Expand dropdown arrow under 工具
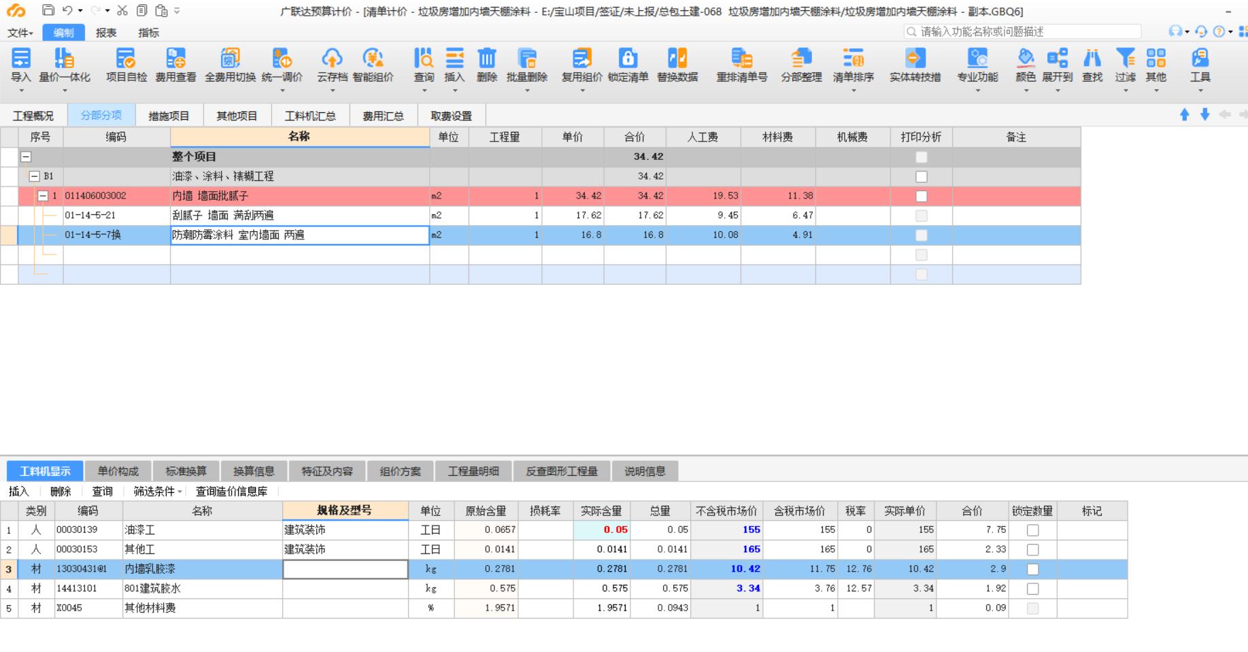The image size is (1248, 652). [x=1200, y=90]
